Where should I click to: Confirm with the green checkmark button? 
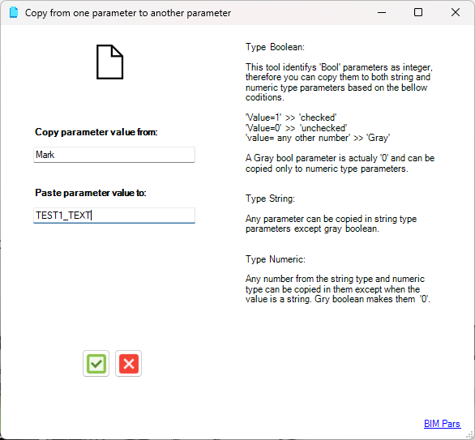tap(96, 363)
